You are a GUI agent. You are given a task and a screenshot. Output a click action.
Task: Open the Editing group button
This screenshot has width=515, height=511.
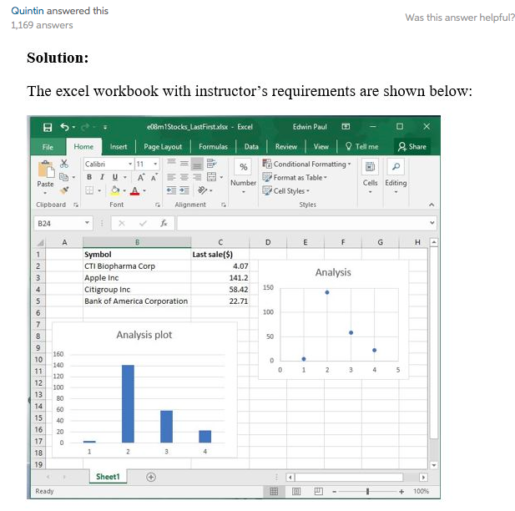[x=396, y=176]
